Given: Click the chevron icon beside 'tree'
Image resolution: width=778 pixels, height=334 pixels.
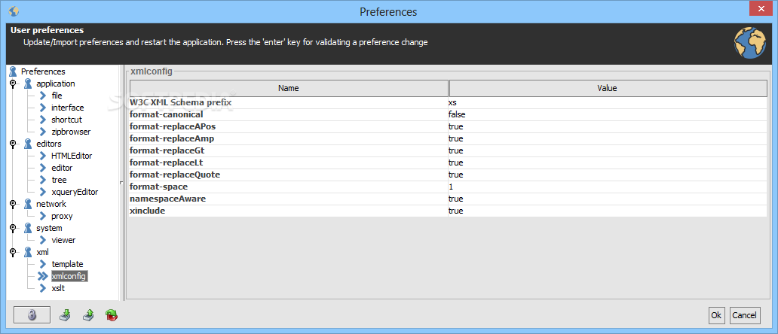Looking at the screenshot, I should point(43,180).
